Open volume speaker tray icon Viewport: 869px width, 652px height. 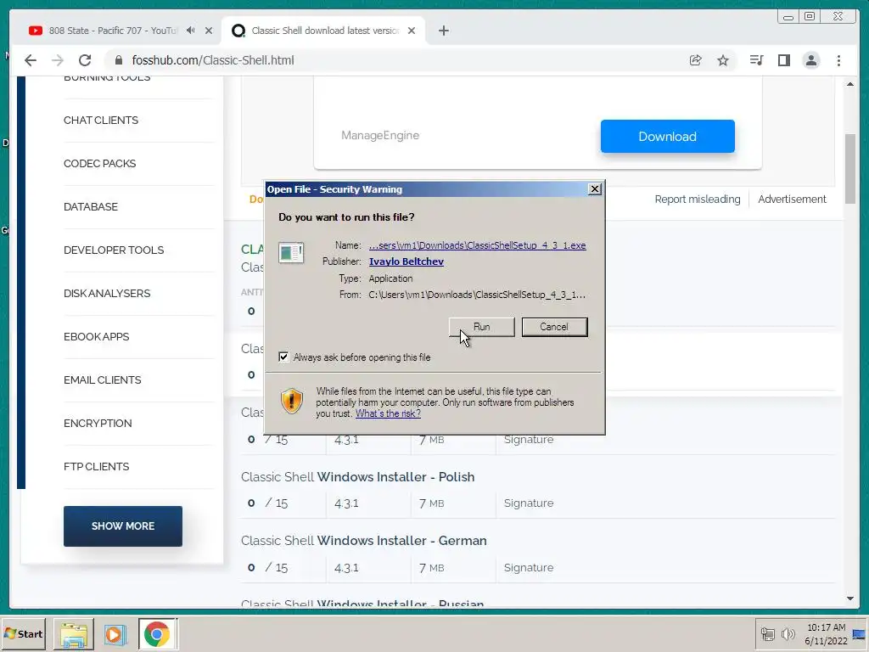tap(788, 633)
